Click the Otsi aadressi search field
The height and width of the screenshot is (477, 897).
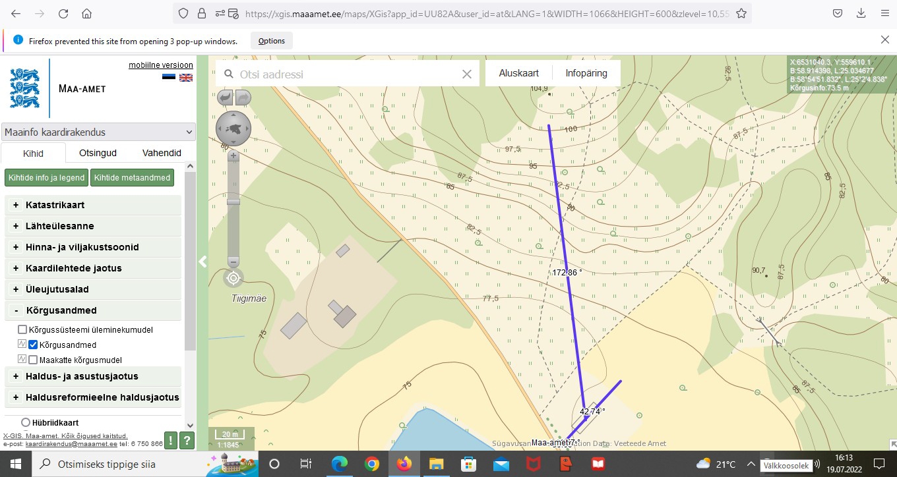click(x=346, y=74)
